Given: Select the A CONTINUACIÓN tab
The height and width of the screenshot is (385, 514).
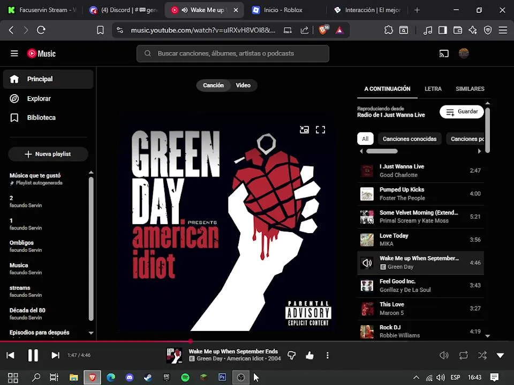Looking at the screenshot, I should tap(387, 89).
